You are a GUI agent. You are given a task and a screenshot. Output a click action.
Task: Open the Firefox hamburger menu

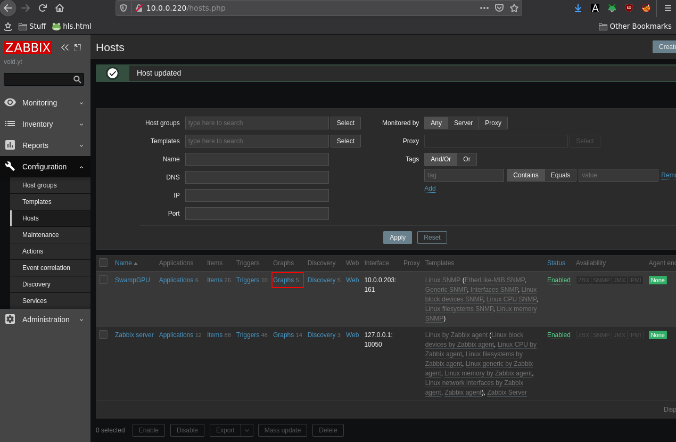pos(667,8)
